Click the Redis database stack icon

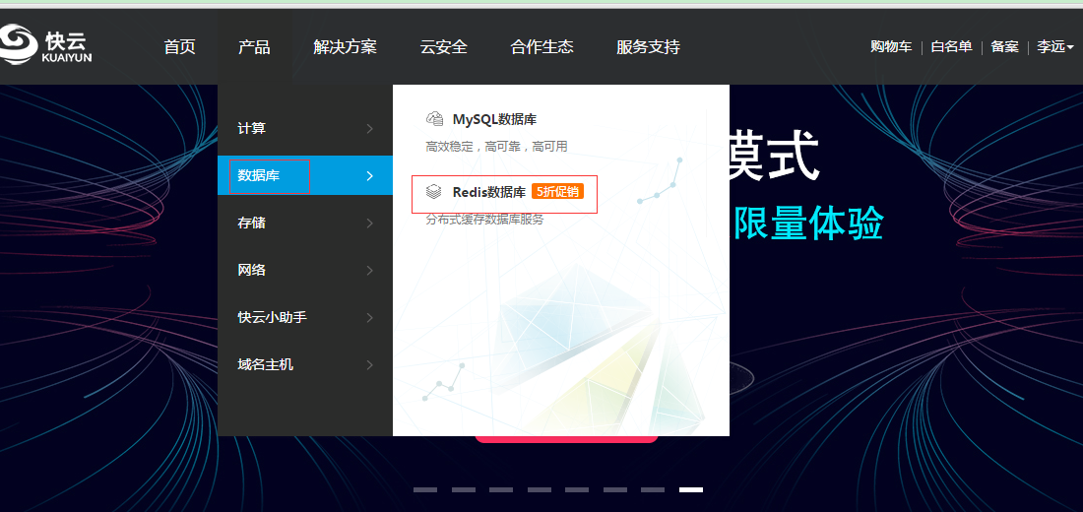tap(434, 192)
